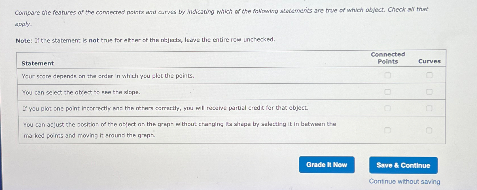This screenshot has width=477, height=190.
Task: Select the statement about selecting object slope
Action: 81,92
